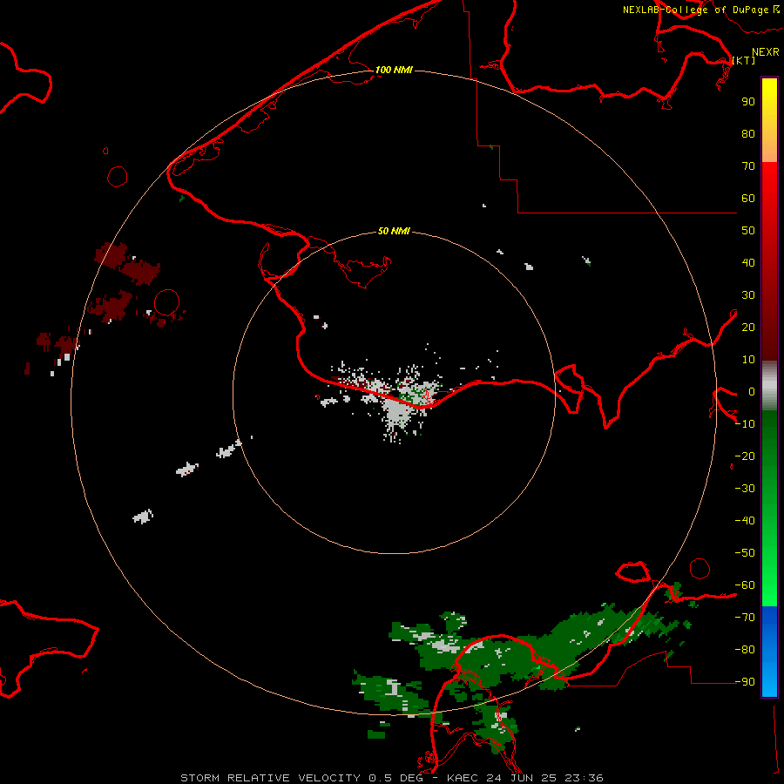The image size is (784, 784).
Task: Click the "60" value on the velocity scale
Action: 748,199
